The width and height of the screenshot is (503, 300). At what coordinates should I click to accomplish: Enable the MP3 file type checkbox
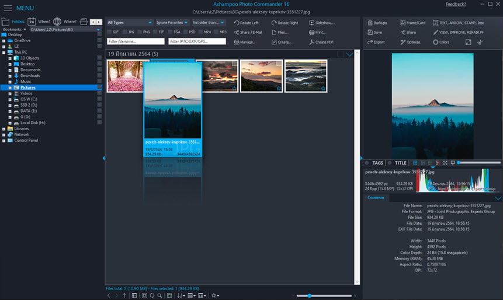pos(216,32)
